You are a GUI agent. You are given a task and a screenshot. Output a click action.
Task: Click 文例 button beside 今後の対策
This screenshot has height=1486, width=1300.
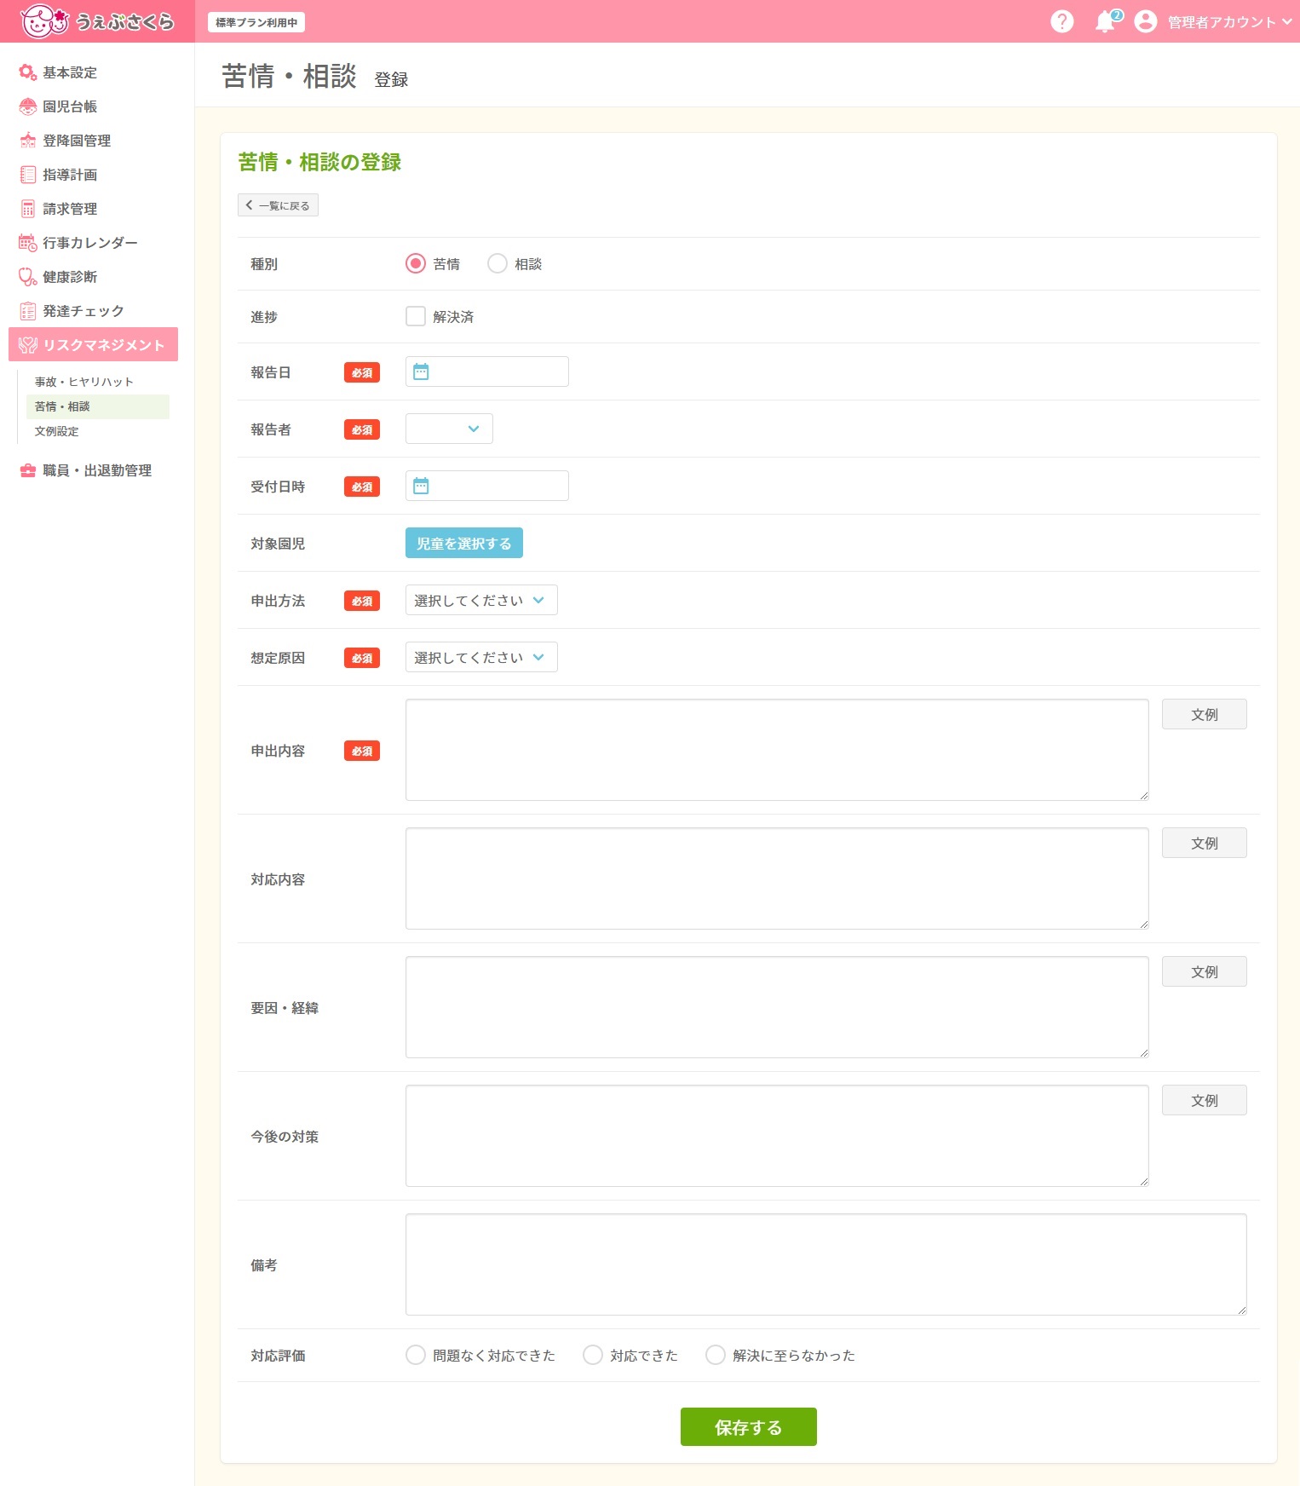click(1205, 1100)
